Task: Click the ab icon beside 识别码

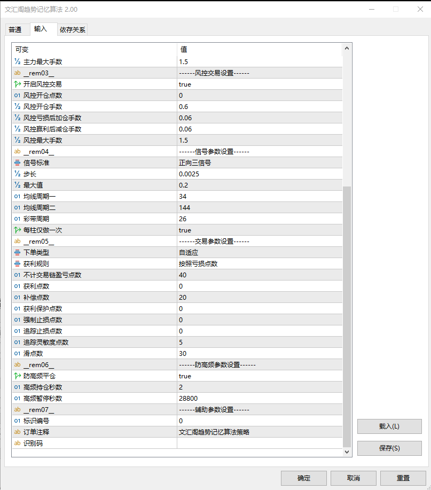Action: click(x=17, y=443)
